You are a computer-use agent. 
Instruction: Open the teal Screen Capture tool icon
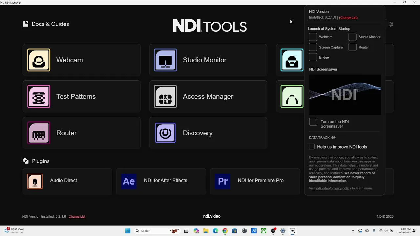click(x=292, y=60)
